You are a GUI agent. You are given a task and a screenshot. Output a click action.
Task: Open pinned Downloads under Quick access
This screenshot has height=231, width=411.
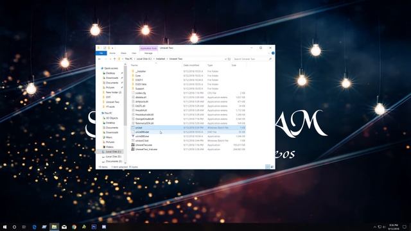pos(112,78)
